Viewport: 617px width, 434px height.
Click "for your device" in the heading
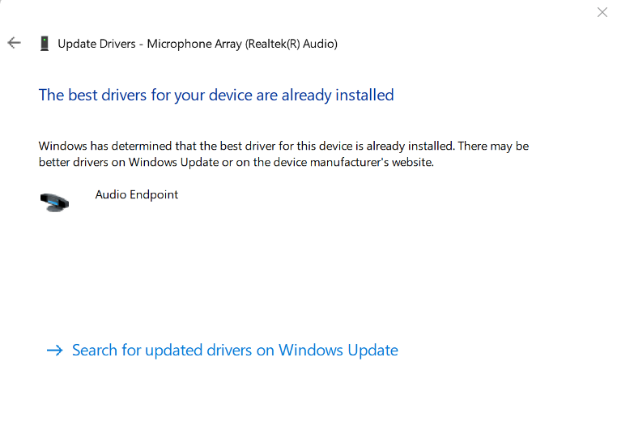click(x=201, y=95)
